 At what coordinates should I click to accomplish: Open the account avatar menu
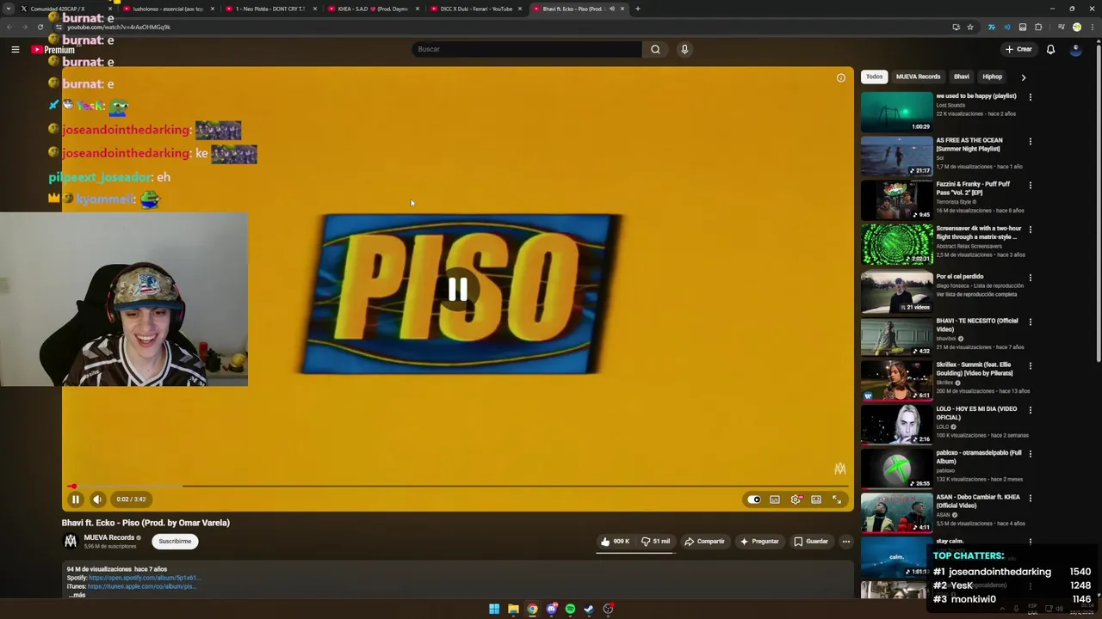(1075, 49)
